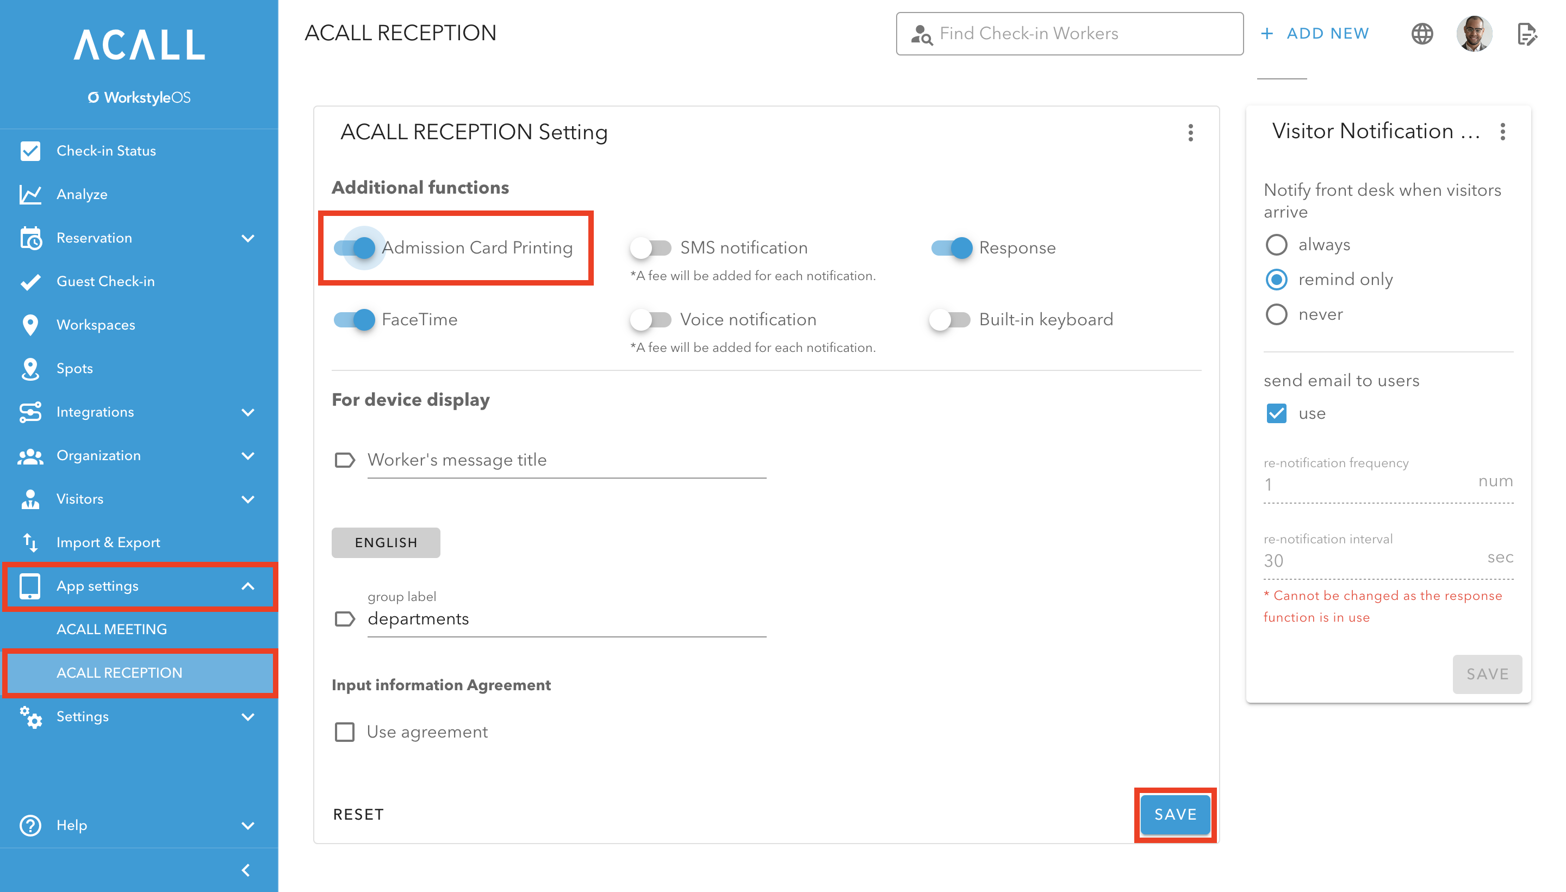Viewport: 1566px width, 892px height.
Task: Click the ACALL logo
Action: pos(139,44)
